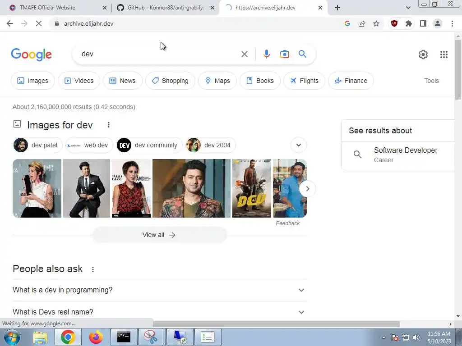462x346 pixels.
Task: Open File Explorer from taskbar
Action: [x=40, y=337]
